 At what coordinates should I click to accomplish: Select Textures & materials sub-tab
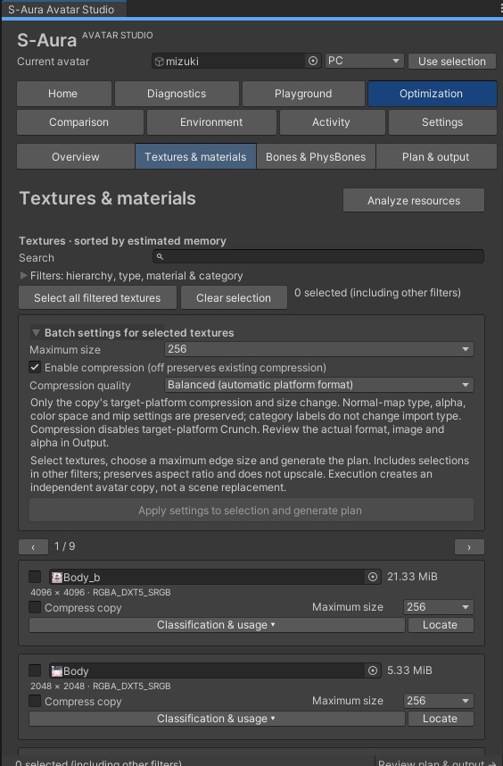click(x=195, y=156)
